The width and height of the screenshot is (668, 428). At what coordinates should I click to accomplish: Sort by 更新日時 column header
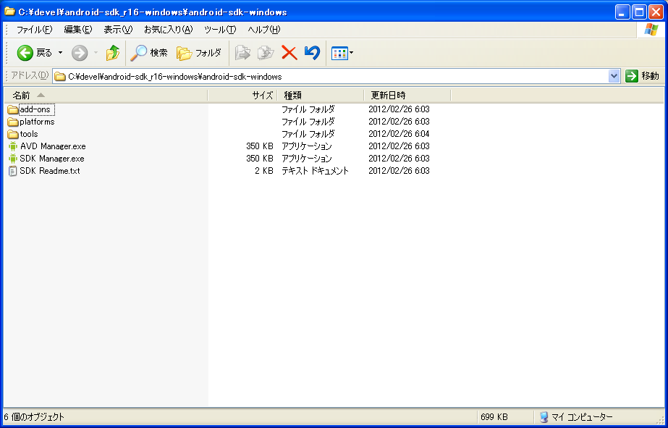point(407,95)
